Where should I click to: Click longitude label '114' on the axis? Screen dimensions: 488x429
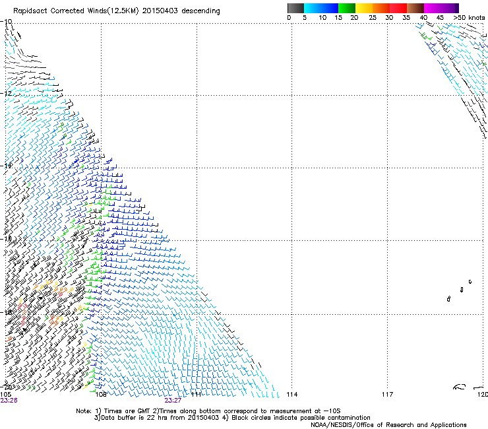[292, 395]
